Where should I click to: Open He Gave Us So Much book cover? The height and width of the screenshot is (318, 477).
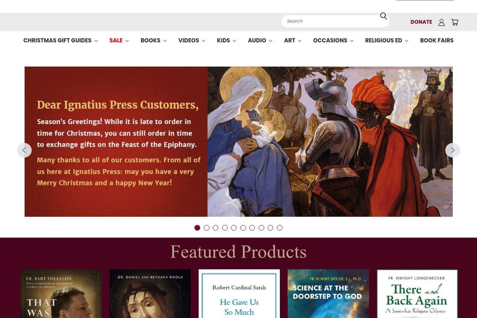click(x=239, y=294)
